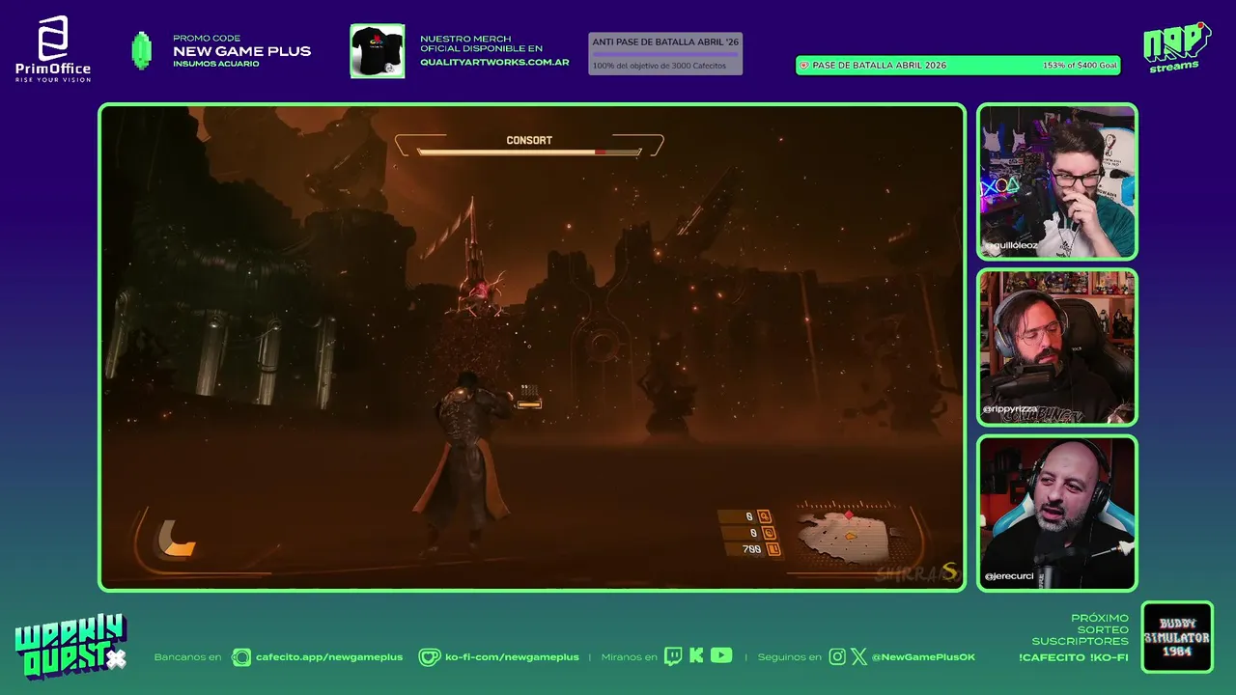Image resolution: width=1236 pixels, height=695 pixels.
Task: Click the CONSORT boss health bar
Action: (529, 152)
